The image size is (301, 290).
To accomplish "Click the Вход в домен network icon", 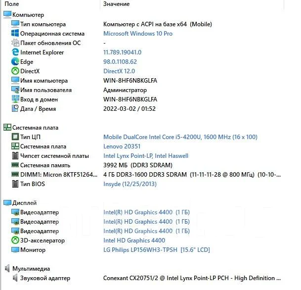I will tap(15, 99).
